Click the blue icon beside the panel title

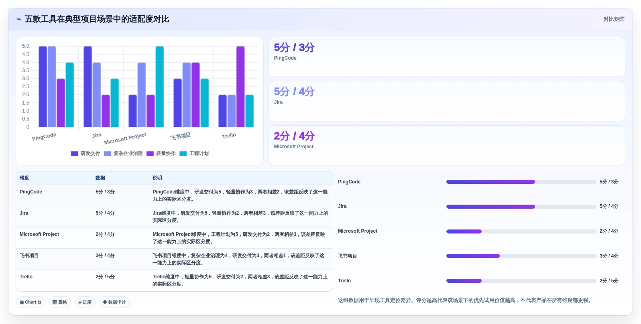pos(18,19)
